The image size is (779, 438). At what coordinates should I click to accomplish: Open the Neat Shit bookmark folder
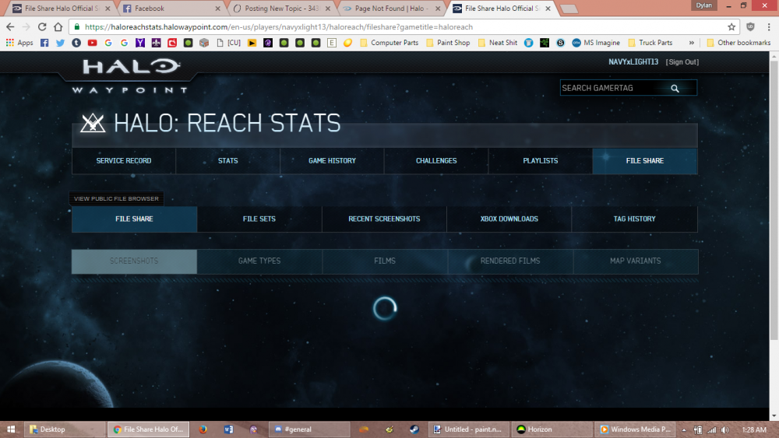point(497,43)
